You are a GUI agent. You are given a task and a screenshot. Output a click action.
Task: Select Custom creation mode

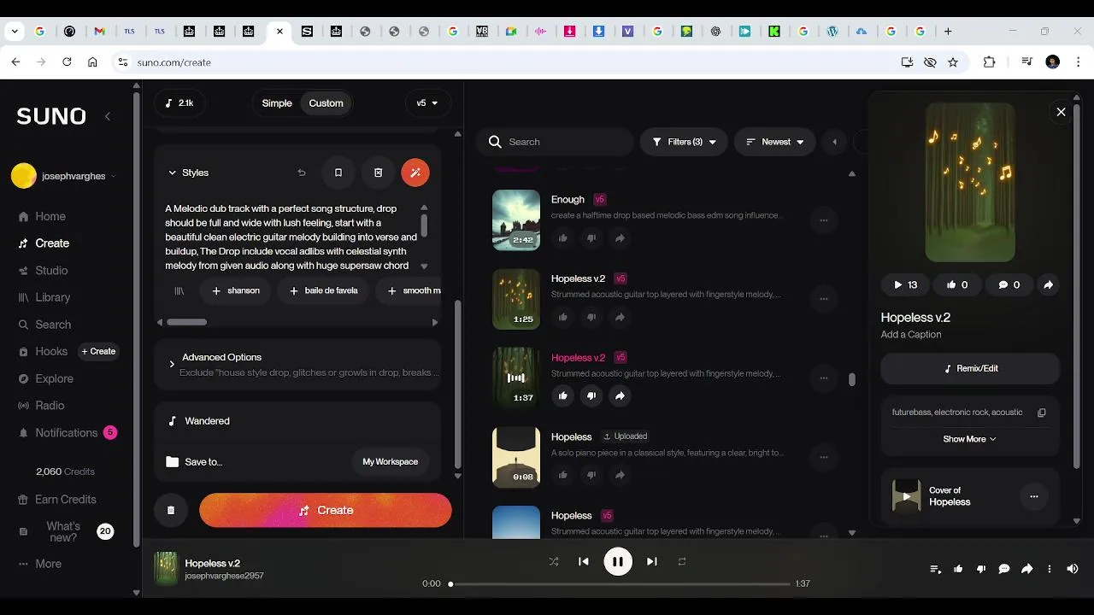click(326, 103)
